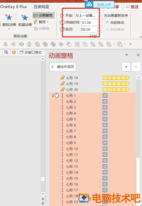The height and width of the screenshot is (206, 142).
Task: Apply the combine merge-shapes icon
Action: (x=45, y=44)
